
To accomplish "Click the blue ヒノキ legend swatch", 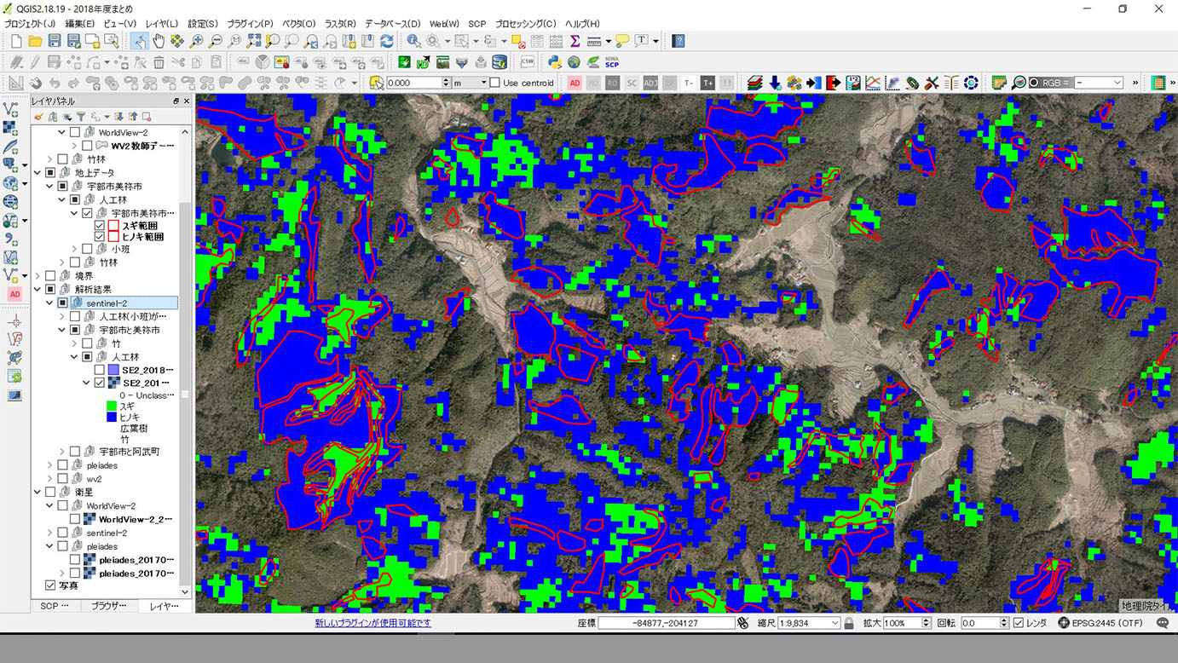I will coord(111,418).
